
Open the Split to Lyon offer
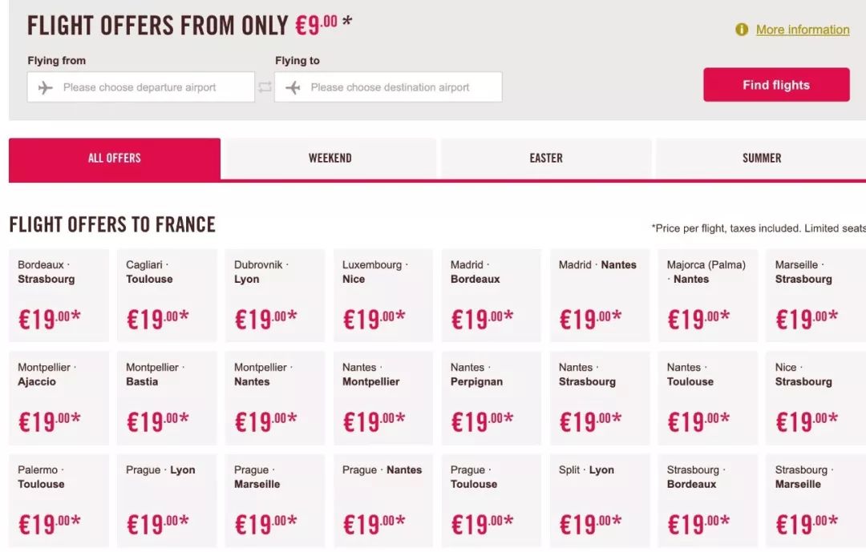click(600, 500)
